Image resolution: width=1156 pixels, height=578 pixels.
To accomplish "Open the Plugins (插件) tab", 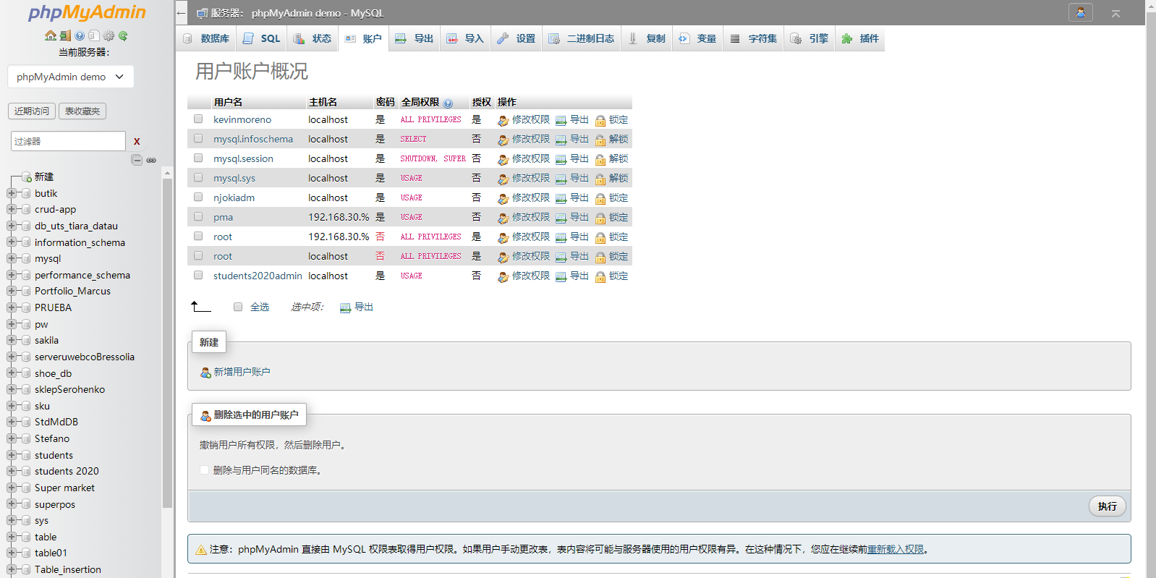I will click(x=860, y=38).
